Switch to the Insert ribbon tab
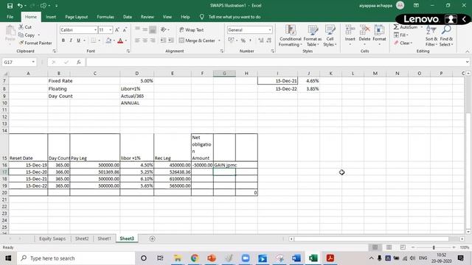The width and height of the screenshot is (472, 265). [51, 17]
